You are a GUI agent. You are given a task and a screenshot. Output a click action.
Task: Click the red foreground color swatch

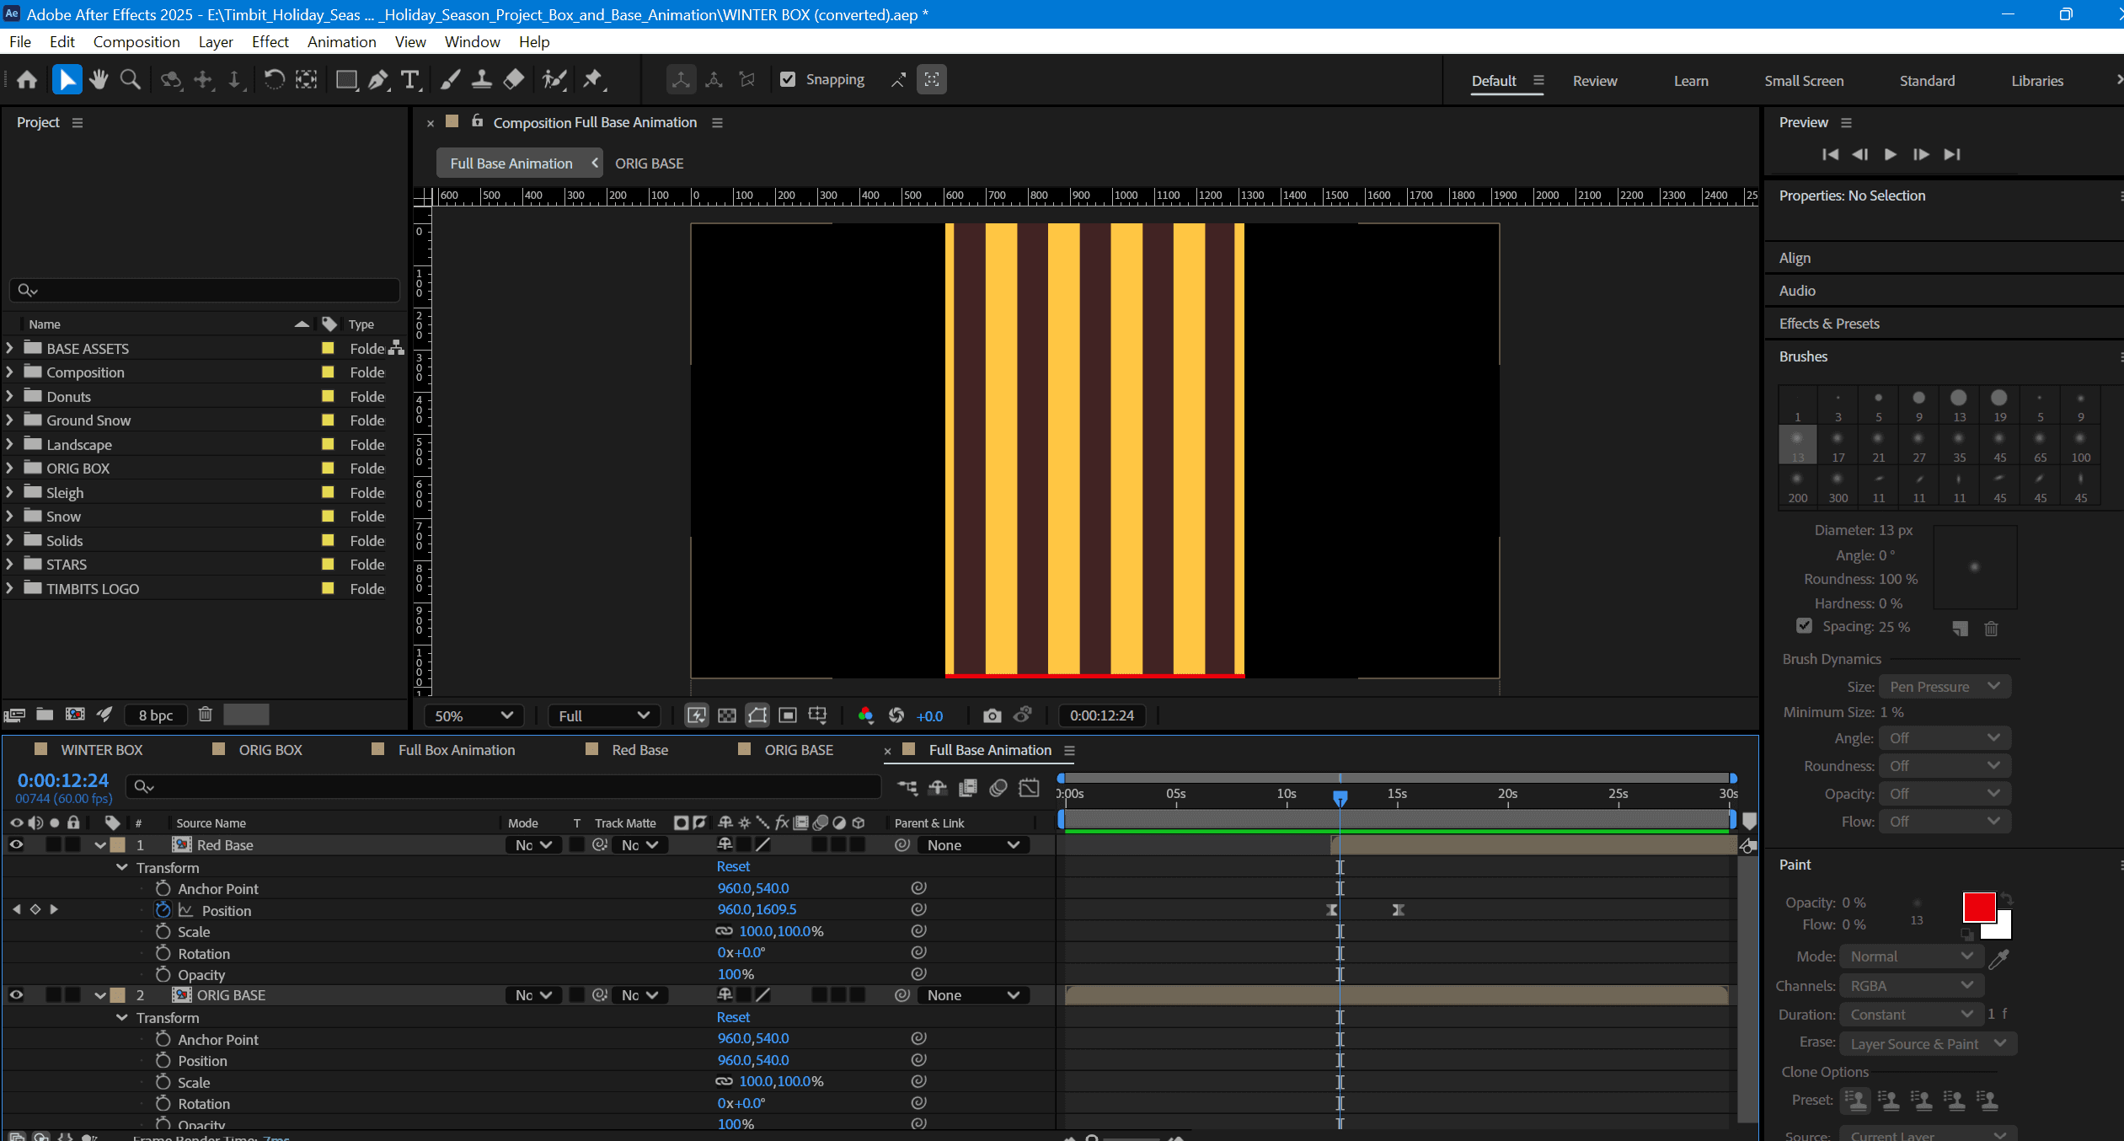(1977, 907)
